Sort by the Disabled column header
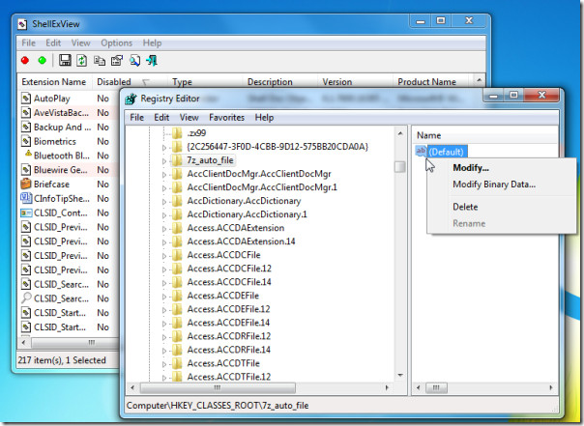584x426 pixels. point(130,81)
